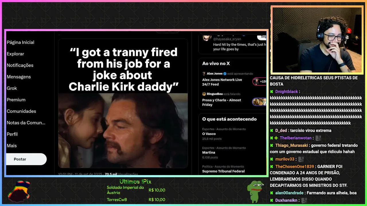Open Alex Jones Network Live 24/7 Feed
367x206 pixels.
click(222, 82)
